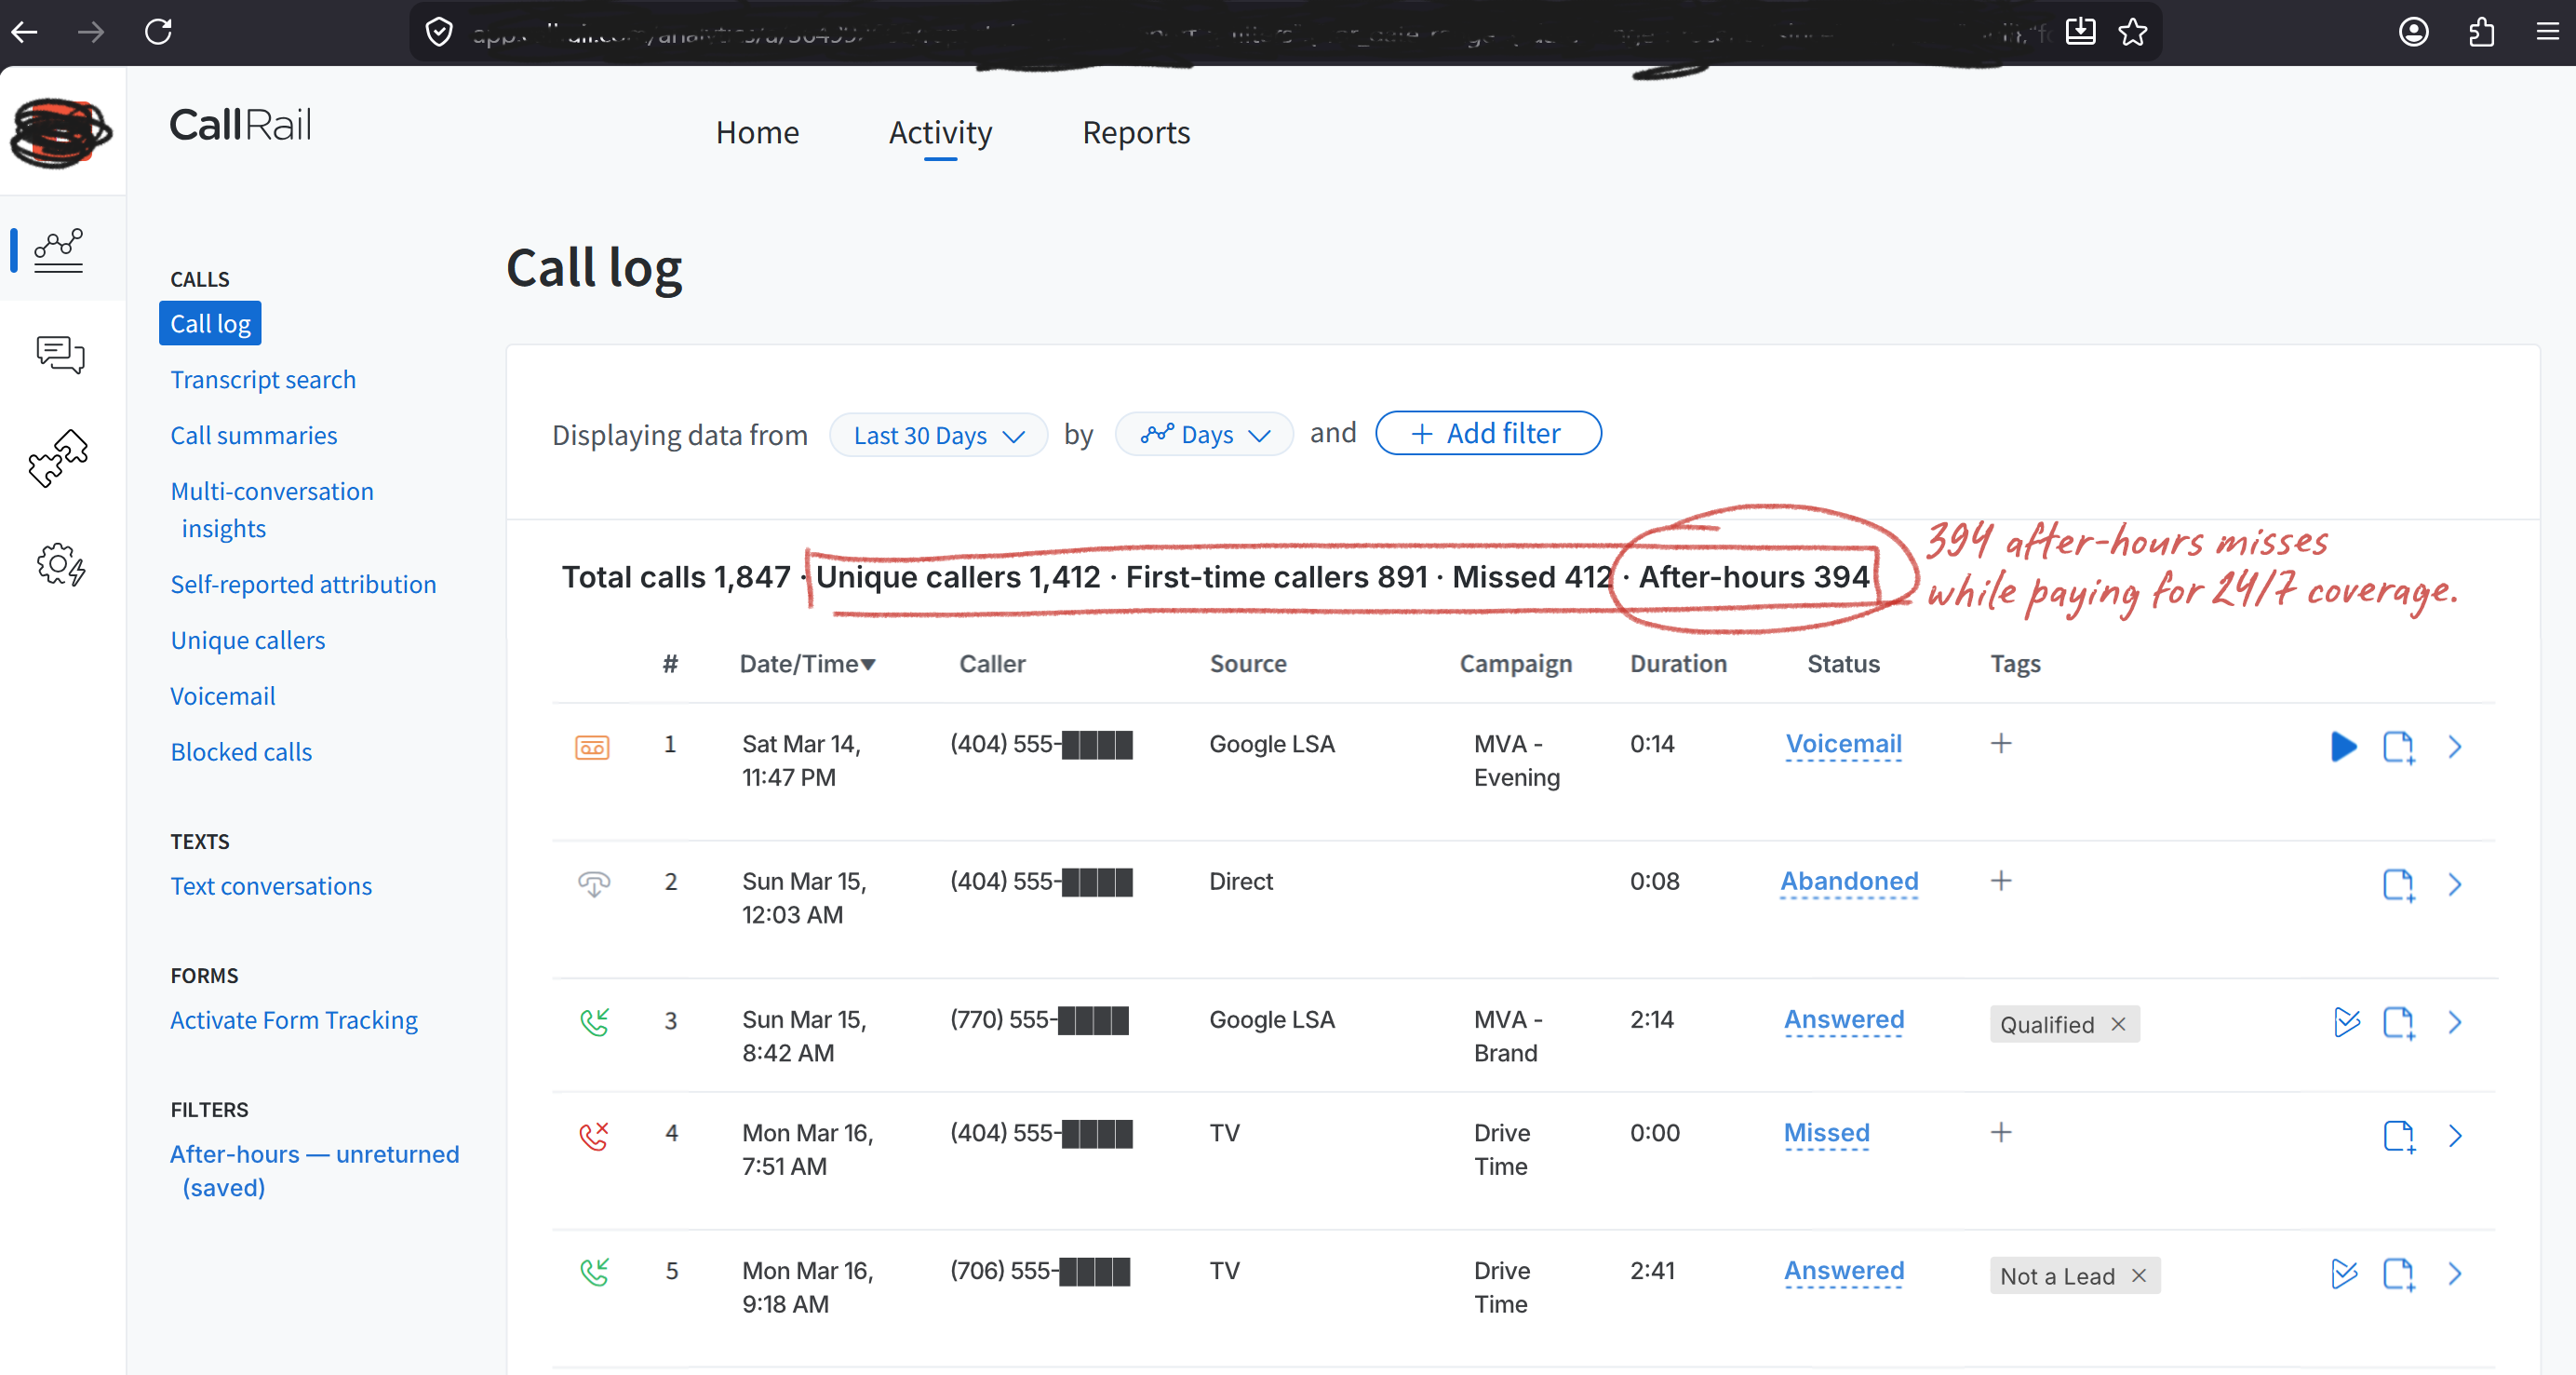Image resolution: width=2576 pixels, height=1375 pixels.
Task: Open the Answered status of call 5
Action: pos(1844,1269)
